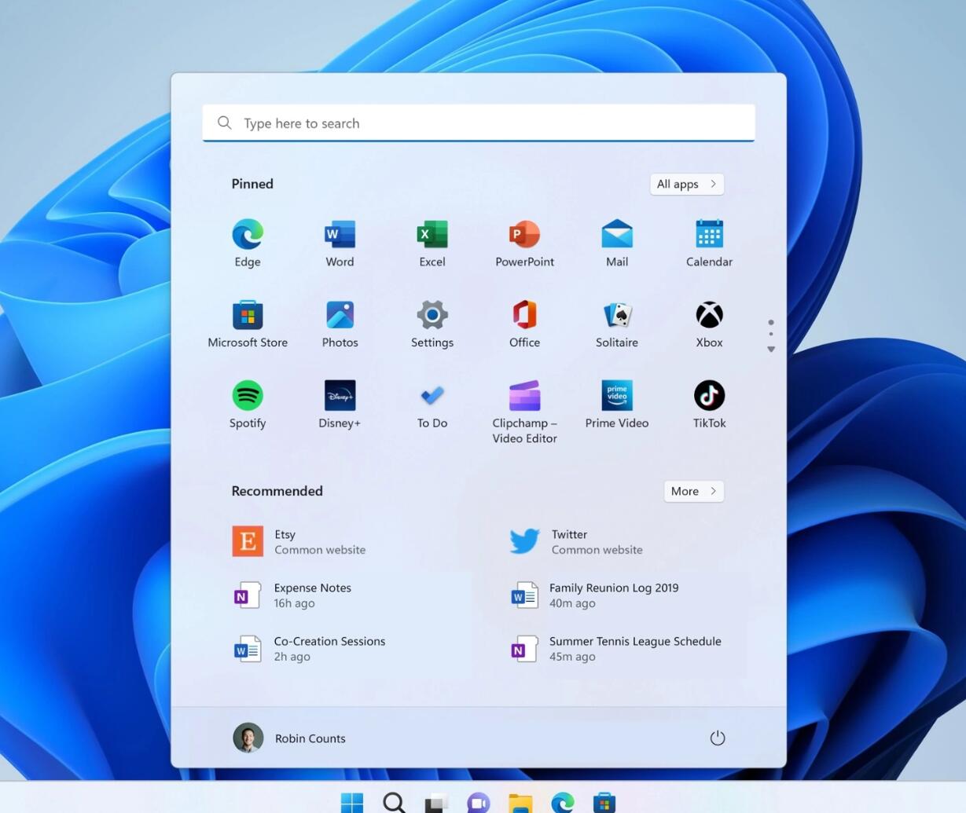Image resolution: width=966 pixels, height=813 pixels.
Task: Launch the Photos app
Action: (340, 324)
